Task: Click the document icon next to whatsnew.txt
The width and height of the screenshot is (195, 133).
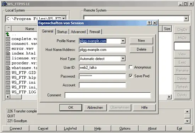Action: pos(8,68)
